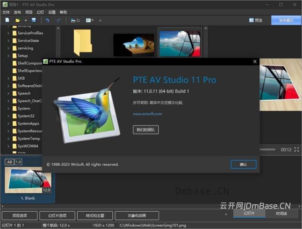
Task: Select the System folder in tree
Action: [24, 109]
